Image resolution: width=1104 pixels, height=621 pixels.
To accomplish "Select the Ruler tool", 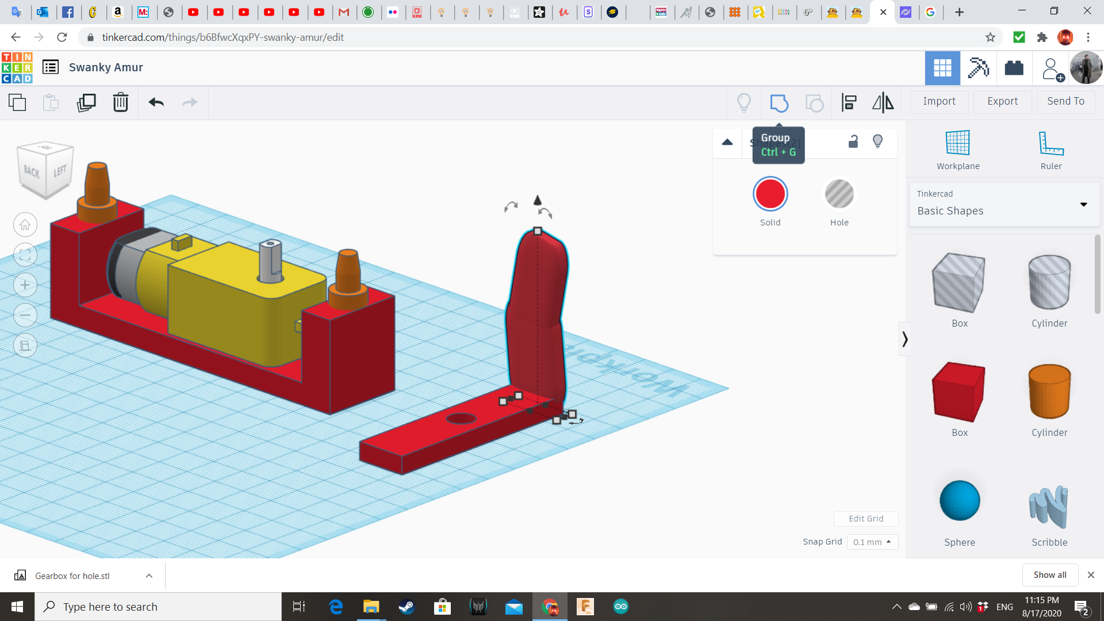I will (1051, 150).
